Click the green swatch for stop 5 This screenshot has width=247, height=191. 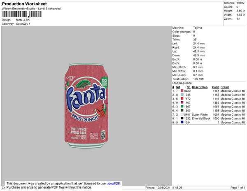coord(182,106)
